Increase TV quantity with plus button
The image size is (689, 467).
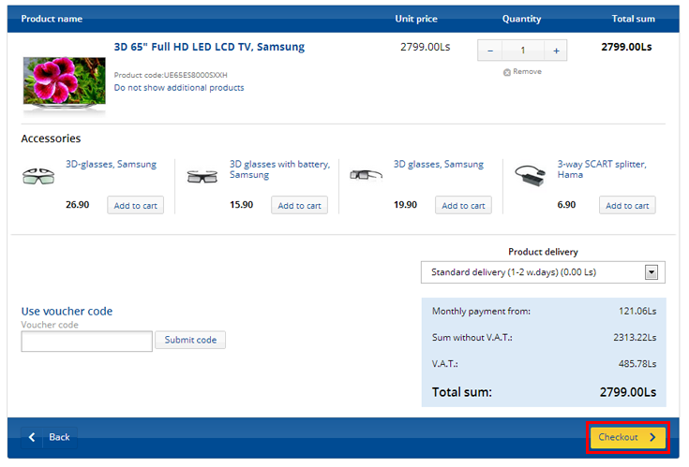[556, 51]
